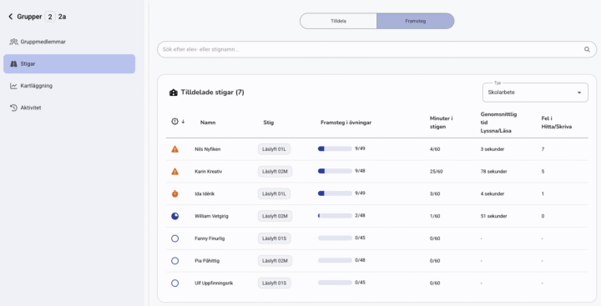
Task: Click the 25/60 minutes value
Action: [437, 171]
